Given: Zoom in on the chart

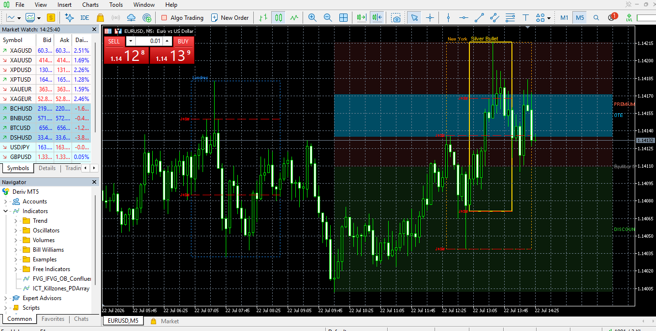Looking at the screenshot, I should tap(312, 18).
